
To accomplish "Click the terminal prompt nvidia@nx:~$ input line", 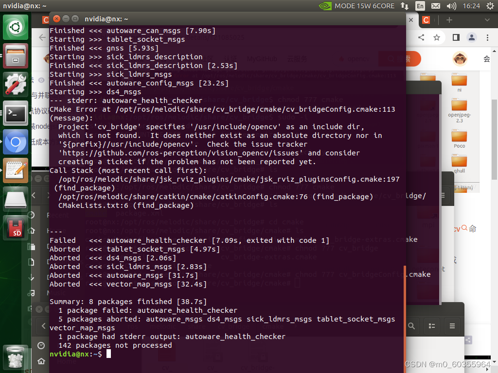I will tap(227, 354).
